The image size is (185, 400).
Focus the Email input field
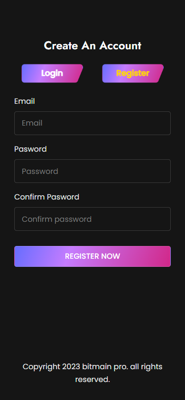pyautogui.click(x=92, y=123)
